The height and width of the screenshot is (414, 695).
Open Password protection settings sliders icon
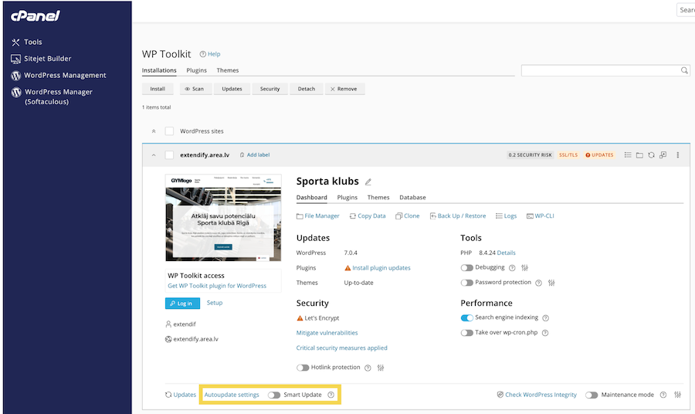(551, 283)
